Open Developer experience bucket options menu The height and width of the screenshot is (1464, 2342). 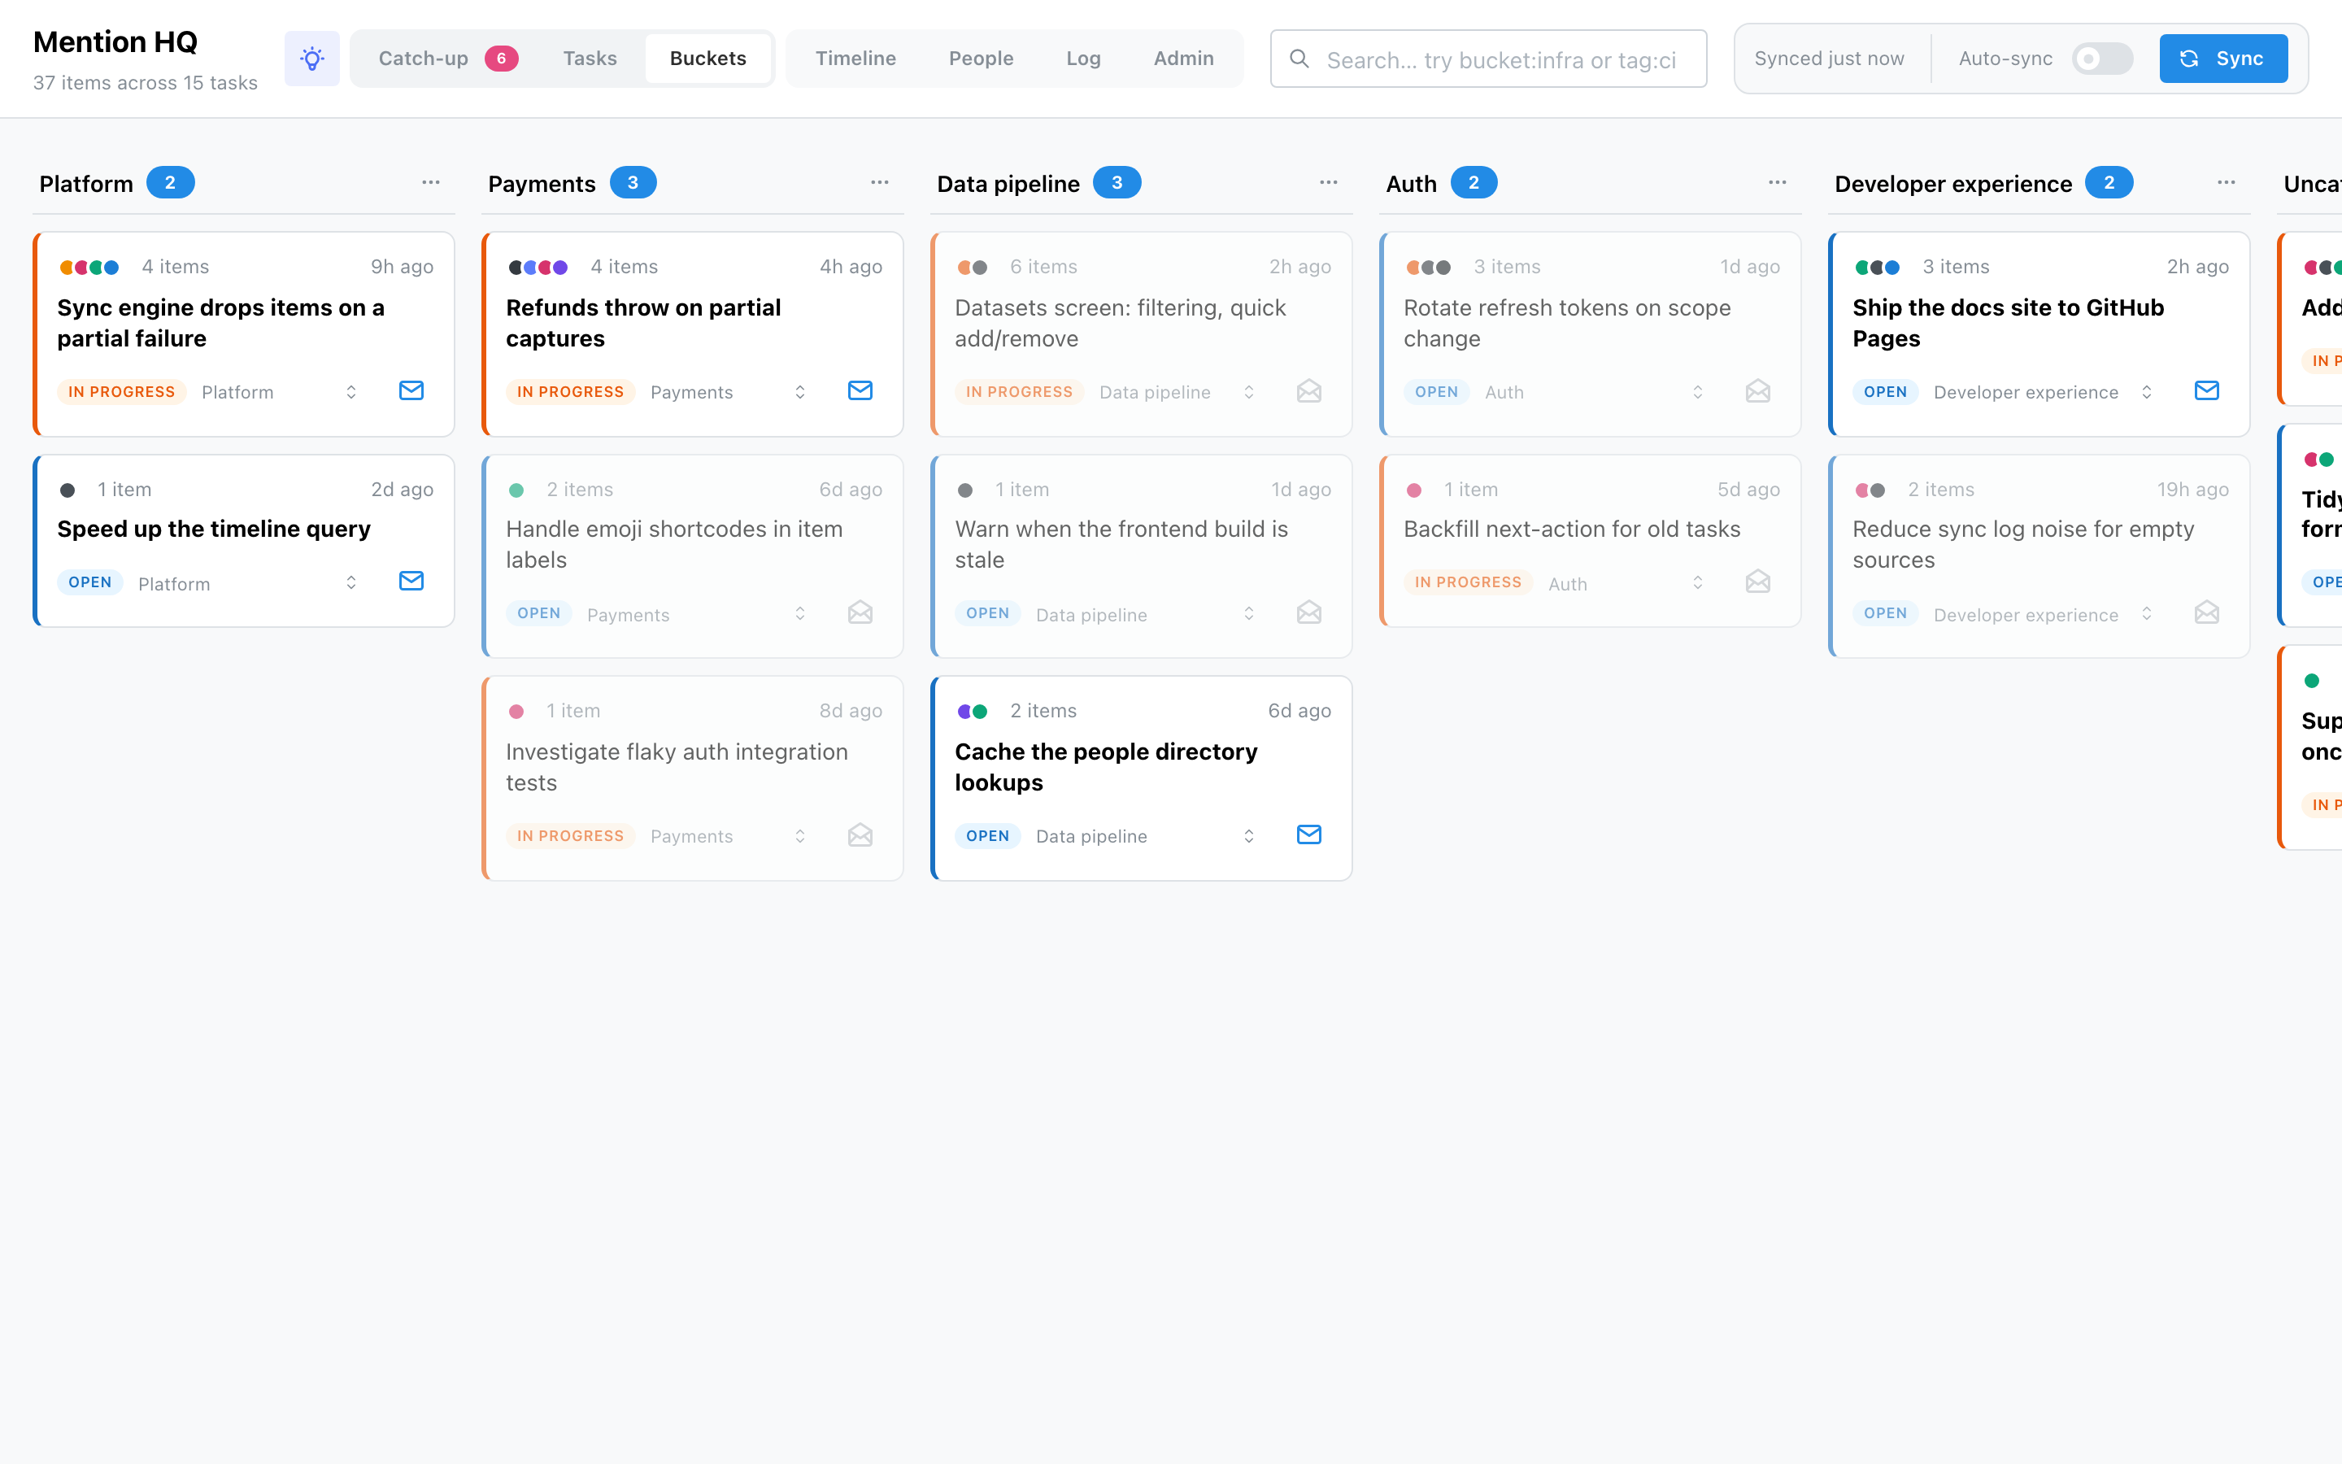tap(2226, 182)
